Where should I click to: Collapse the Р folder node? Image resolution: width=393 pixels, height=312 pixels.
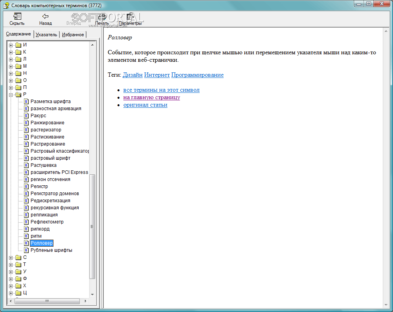(x=11, y=95)
